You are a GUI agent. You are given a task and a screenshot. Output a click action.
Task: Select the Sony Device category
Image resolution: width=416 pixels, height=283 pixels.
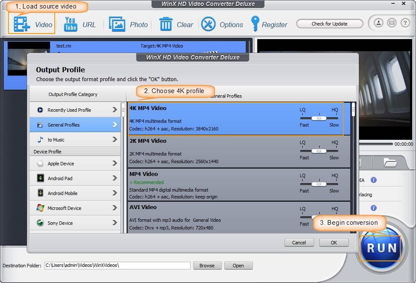coord(75,223)
